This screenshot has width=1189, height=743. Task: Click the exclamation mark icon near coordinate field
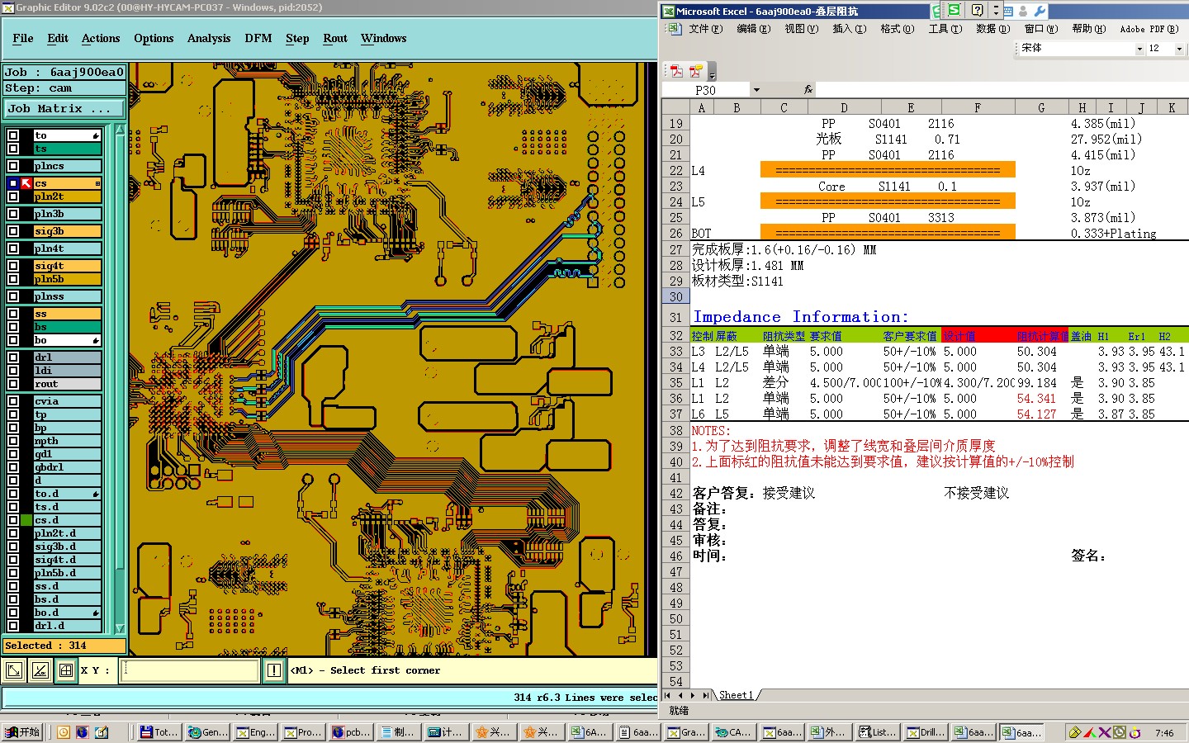tap(274, 670)
